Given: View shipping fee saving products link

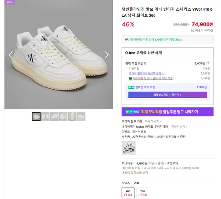Looking at the screenshot, I should (135, 172).
